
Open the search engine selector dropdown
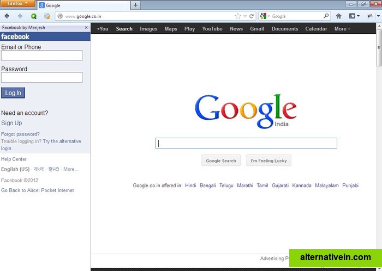[265, 16]
